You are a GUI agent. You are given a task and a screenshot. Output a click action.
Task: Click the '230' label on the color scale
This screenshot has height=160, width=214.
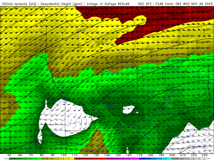[205, 155]
